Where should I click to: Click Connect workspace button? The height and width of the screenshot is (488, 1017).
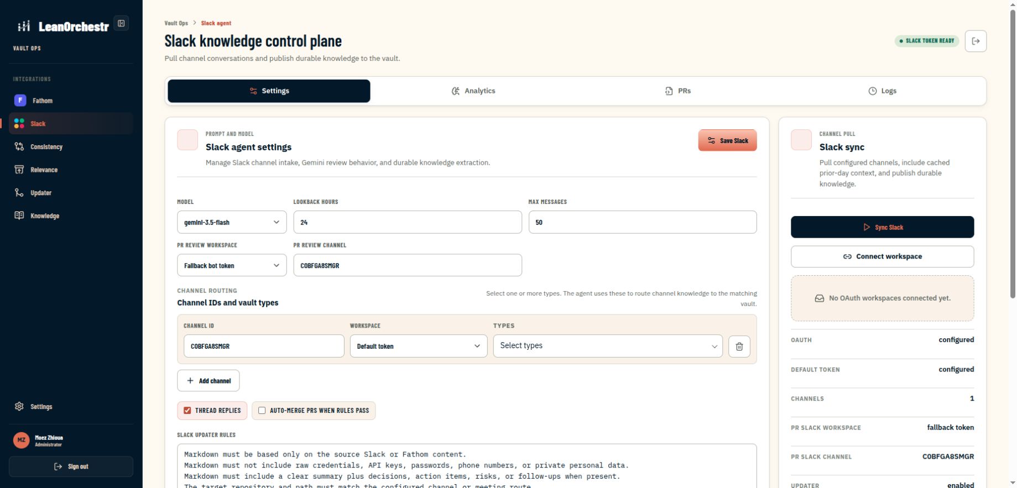[x=882, y=256]
